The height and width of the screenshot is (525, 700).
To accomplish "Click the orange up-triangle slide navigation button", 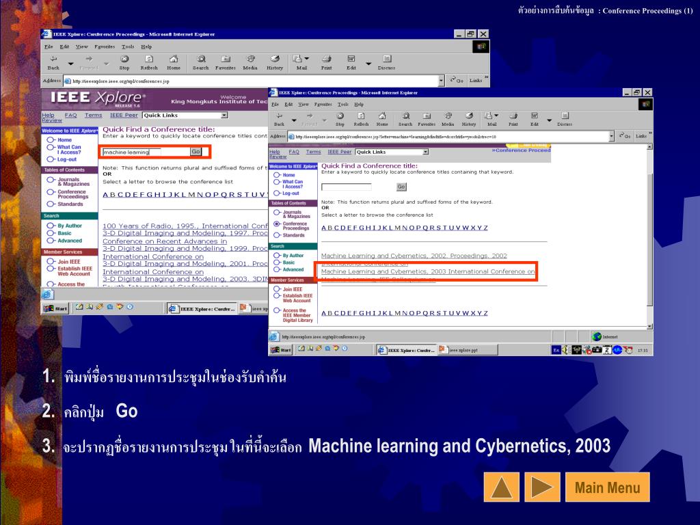I will (x=501, y=487).
